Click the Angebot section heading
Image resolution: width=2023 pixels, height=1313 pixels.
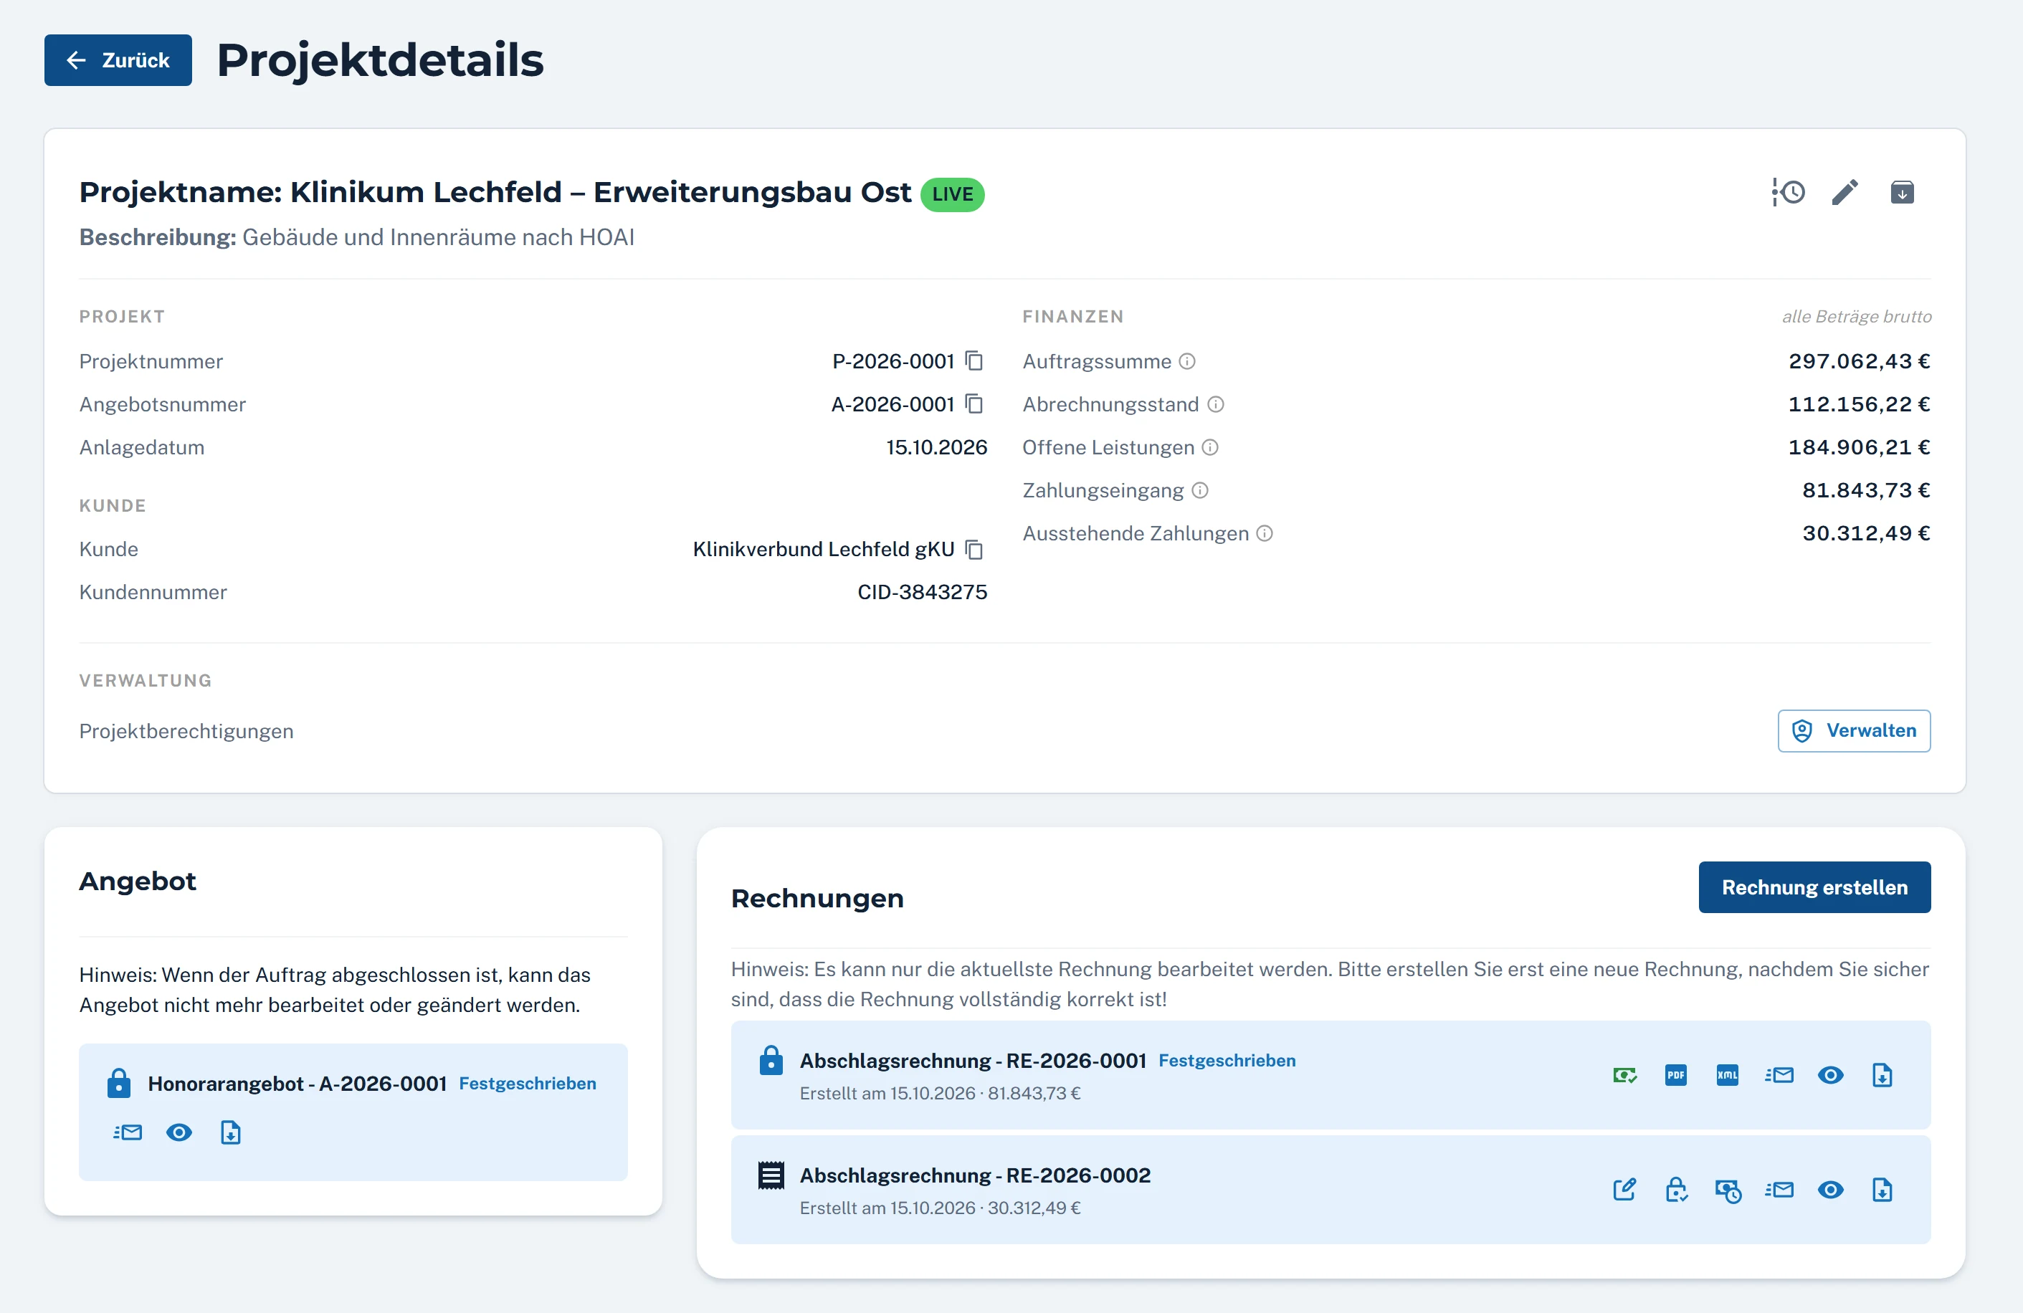[x=138, y=882]
